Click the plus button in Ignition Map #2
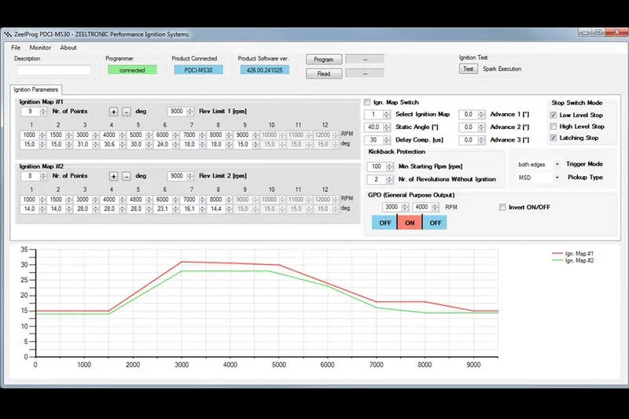Screen dimensions: 629x419 tap(113, 177)
